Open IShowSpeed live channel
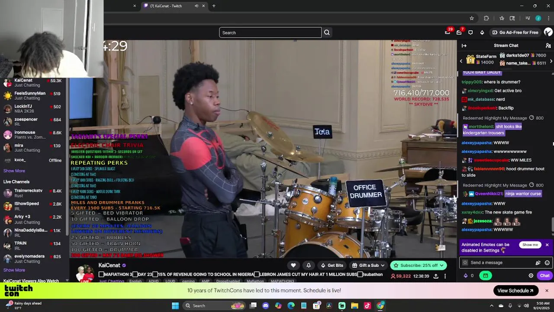 32,206
